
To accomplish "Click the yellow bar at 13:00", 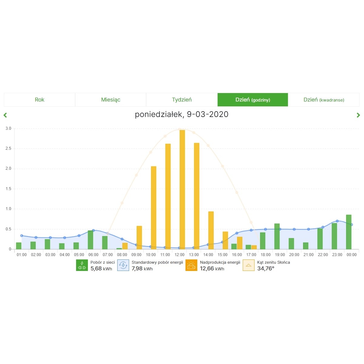I will (x=197, y=196).
